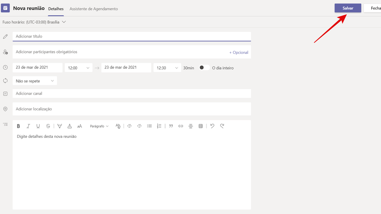Apply underline formatting
381x214 pixels.
[38, 126]
